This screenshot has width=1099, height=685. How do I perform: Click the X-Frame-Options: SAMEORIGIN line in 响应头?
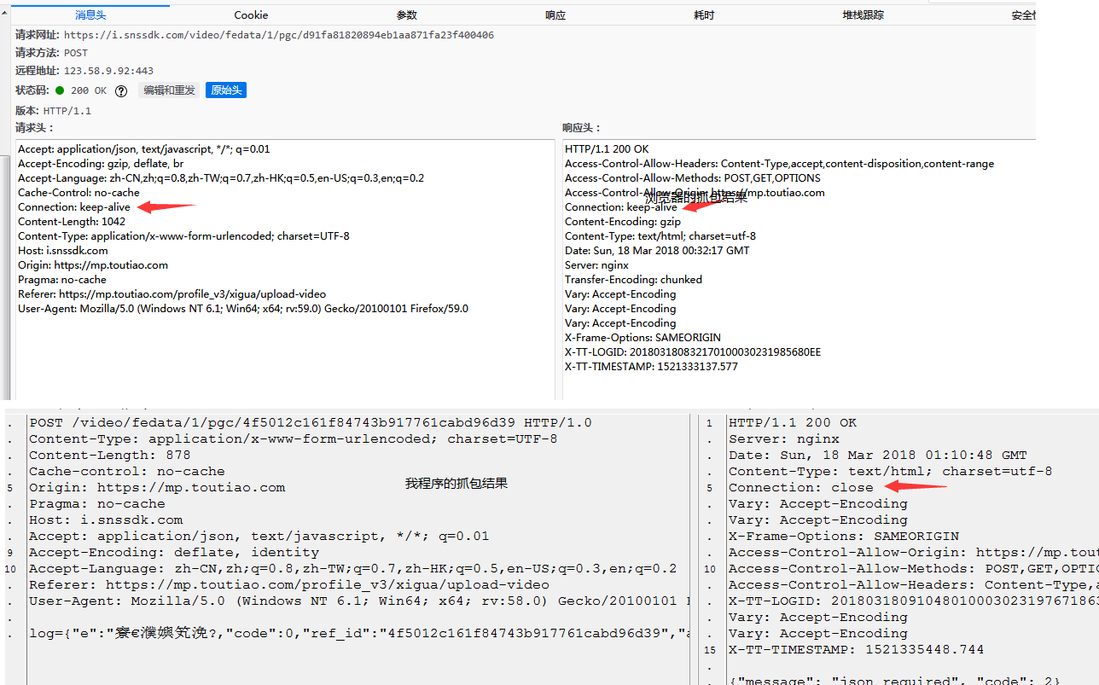coord(643,338)
